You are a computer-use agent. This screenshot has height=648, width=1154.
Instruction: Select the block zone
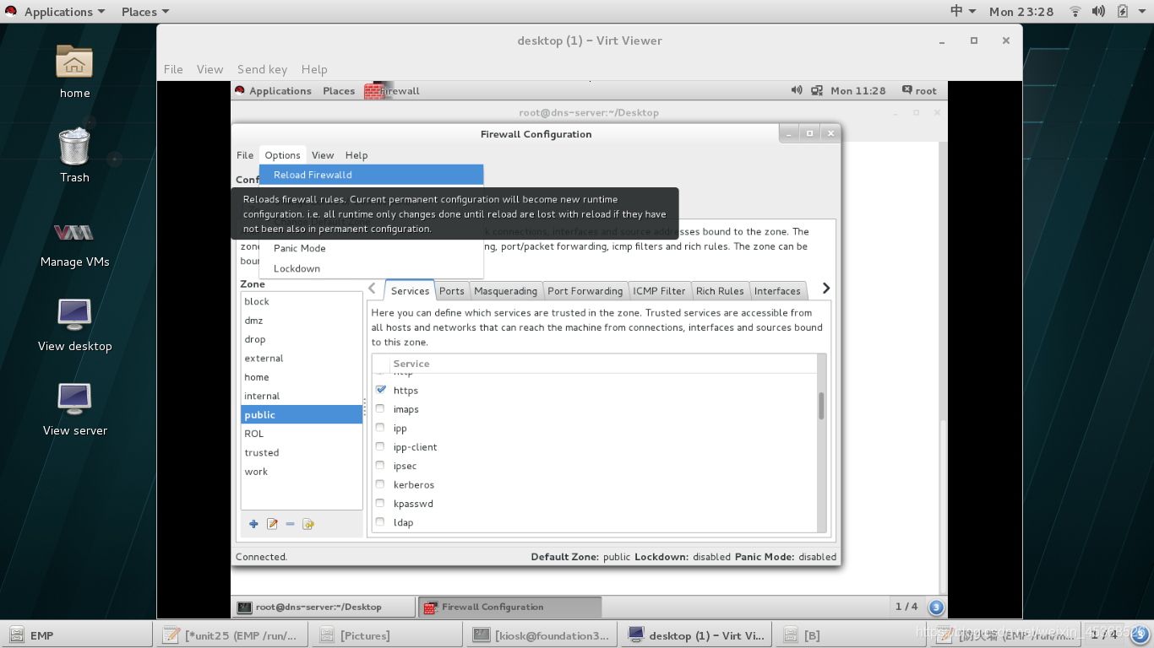coord(302,301)
